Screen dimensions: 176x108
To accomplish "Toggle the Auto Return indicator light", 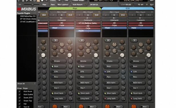I will coord(86,5).
